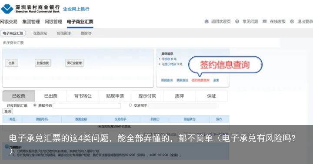Switch to the 保证 tab
Viewport: 313px width, 164px height.
point(211,96)
